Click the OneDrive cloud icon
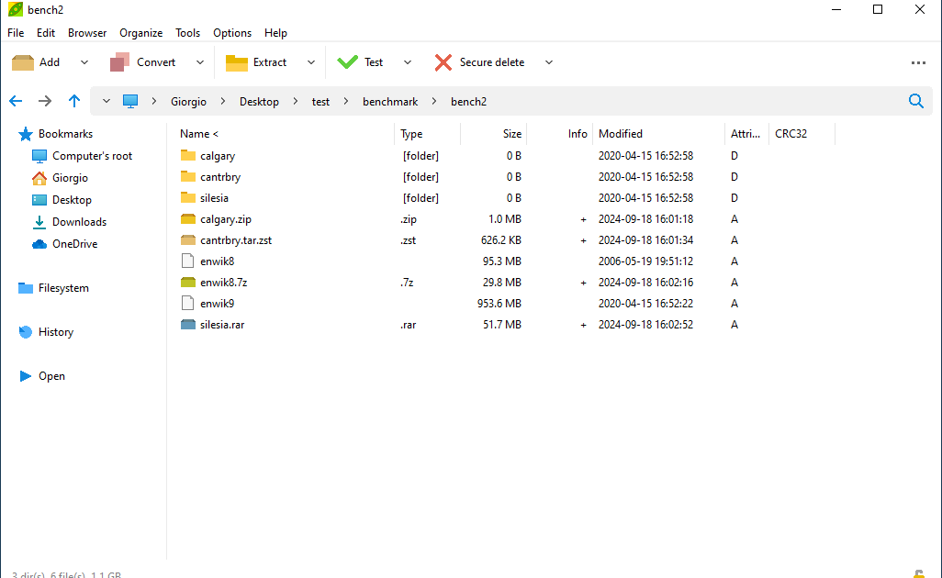Screen dimensions: 942x578 tap(39, 244)
